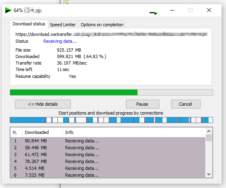Image resolution: width=226 pixels, height=188 pixels.
Task: Click the File size value 925.157 MB
Action: 69,50
